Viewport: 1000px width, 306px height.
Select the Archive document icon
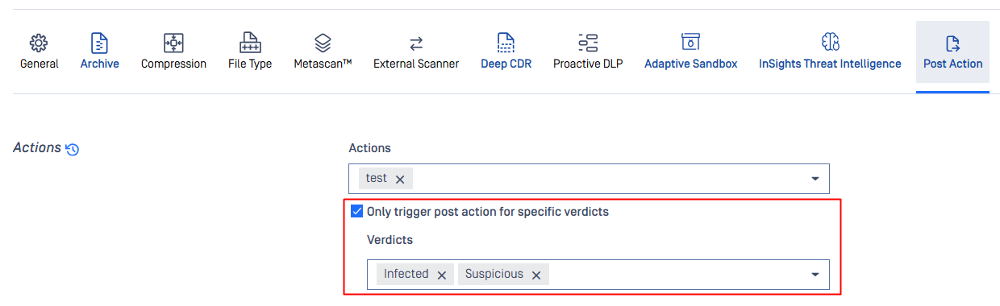(99, 43)
